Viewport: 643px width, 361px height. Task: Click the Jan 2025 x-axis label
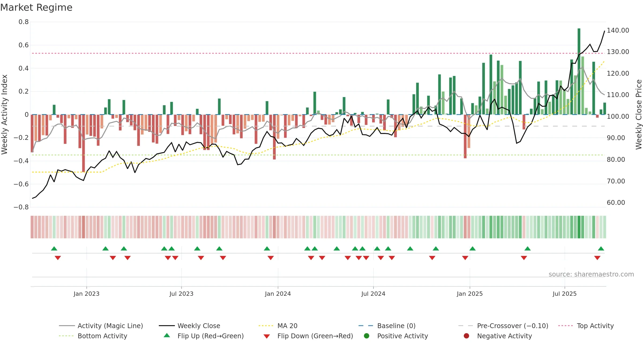pyautogui.click(x=470, y=294)
